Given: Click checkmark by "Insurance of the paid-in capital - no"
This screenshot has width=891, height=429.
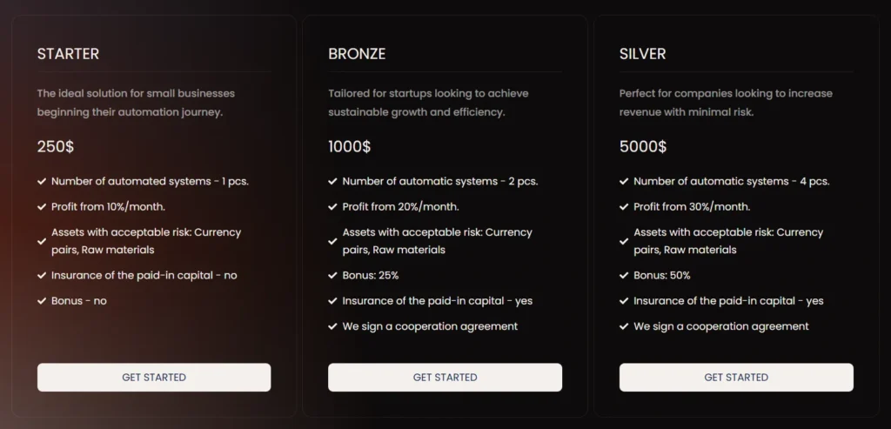Looking at the screenshot, I should 42,275.
